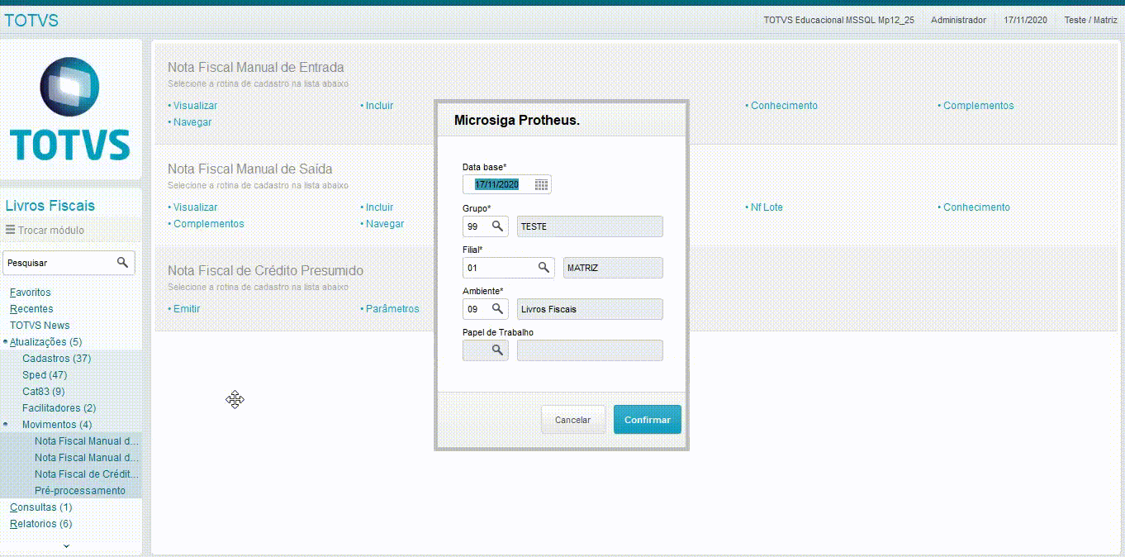This screenshot has height=557, width=1125.
Task: Click the TESTE group description field
Action: [590, 226]
